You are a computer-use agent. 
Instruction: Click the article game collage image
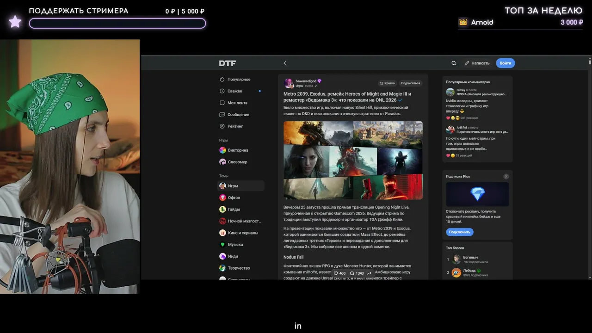[353, 160]
